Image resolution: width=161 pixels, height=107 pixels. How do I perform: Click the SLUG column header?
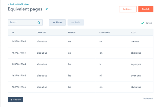pos(133,32)
